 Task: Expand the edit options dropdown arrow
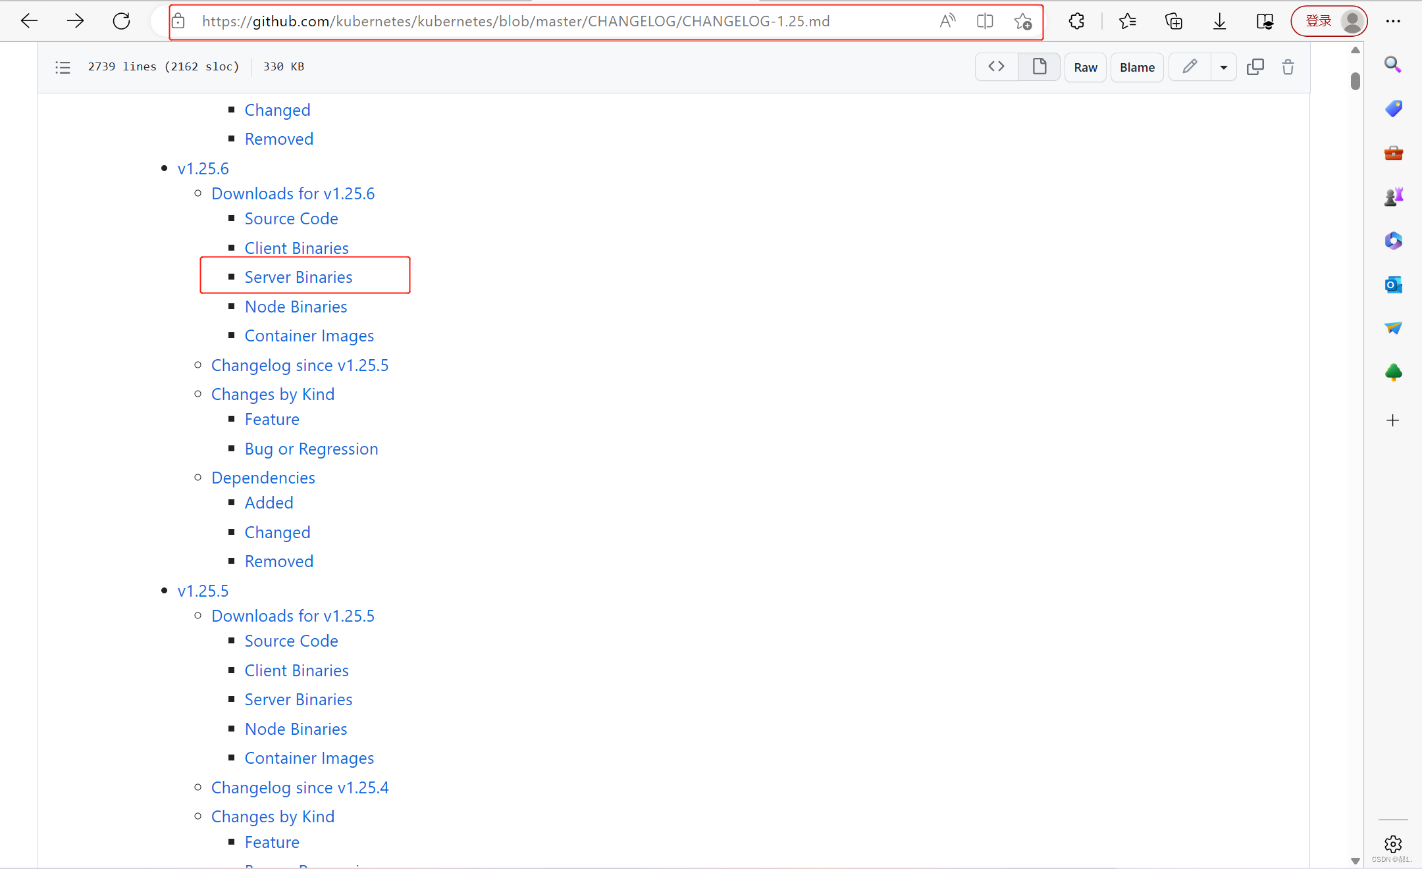pos(1223,67)
